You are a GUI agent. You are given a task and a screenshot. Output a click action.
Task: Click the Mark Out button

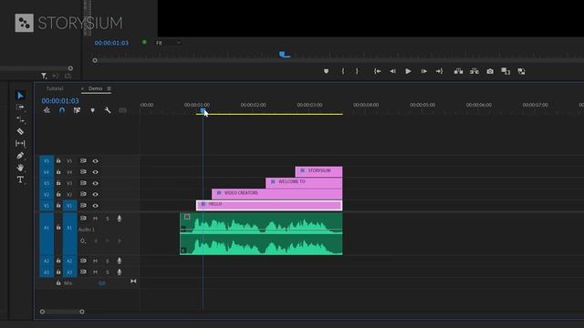click(x=357, y=71)
